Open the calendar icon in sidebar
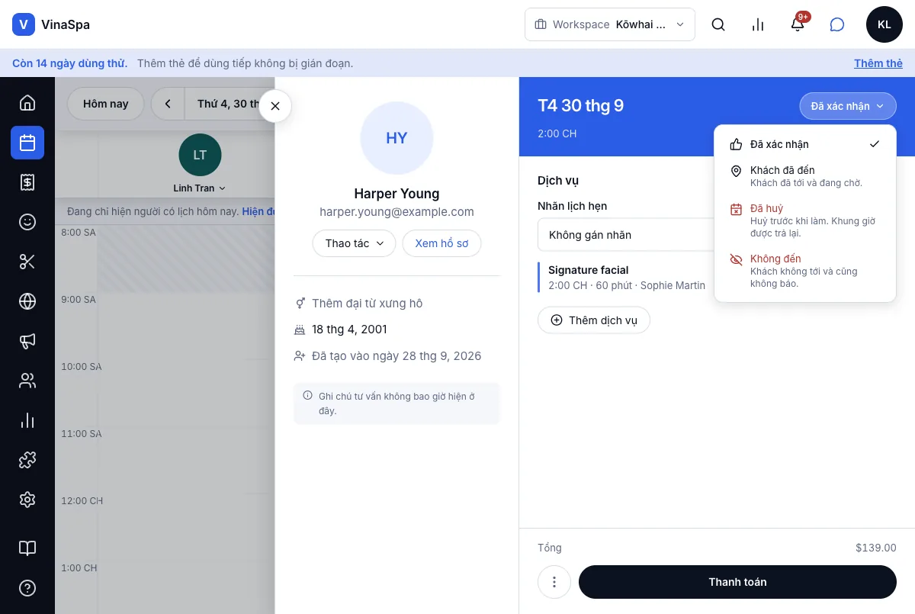 [x=27, y=143]
